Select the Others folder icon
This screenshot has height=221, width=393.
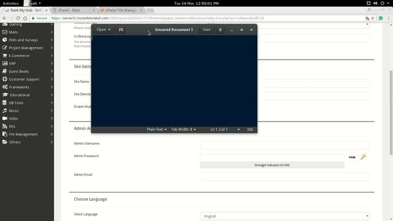[x=4, y=142]
